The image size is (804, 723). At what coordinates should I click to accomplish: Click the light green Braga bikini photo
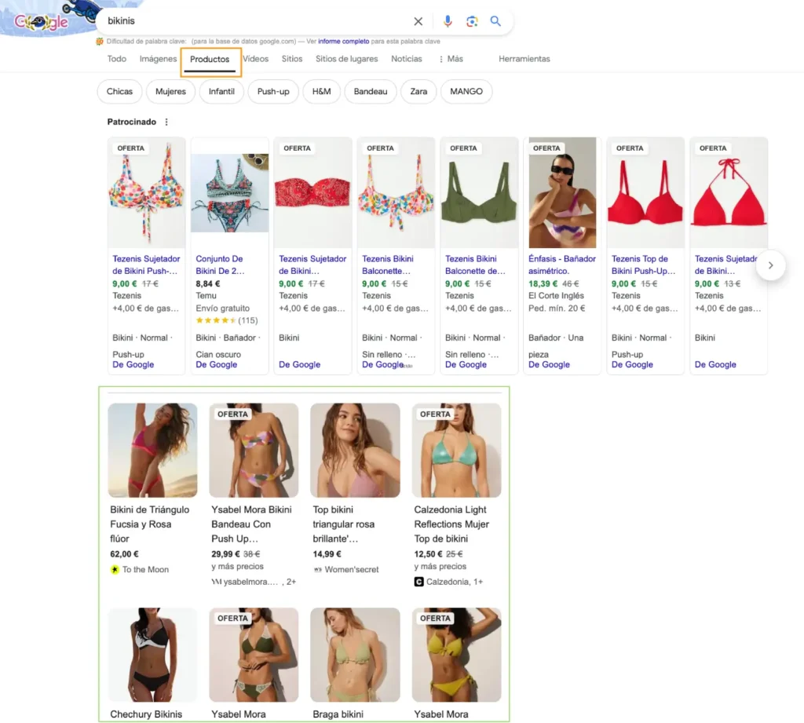tap(355, 655)
